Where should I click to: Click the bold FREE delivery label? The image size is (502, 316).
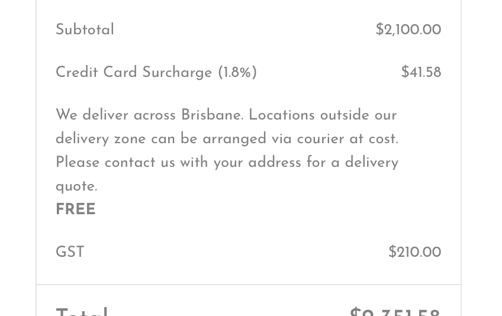point(76,210)
